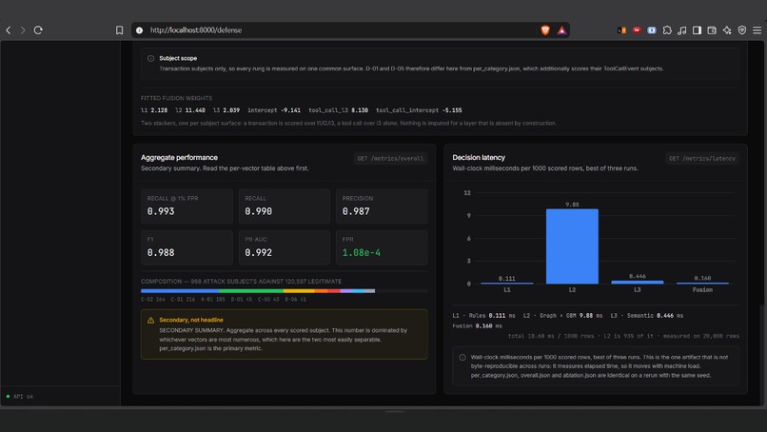The width and height of the screenshot is (767, 432).
Task: Click the Subject scope title
Action: tap(178, 58)
